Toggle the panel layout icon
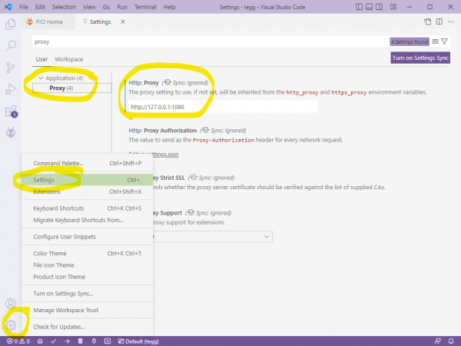Screen dimensions: 461x346 (369, 7)
